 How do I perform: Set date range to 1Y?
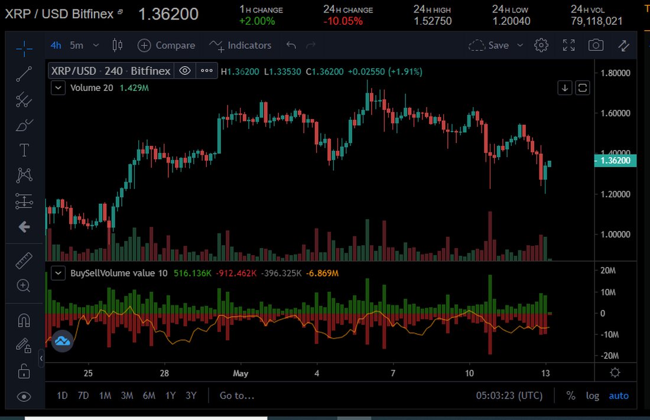[x=170, y=396]
